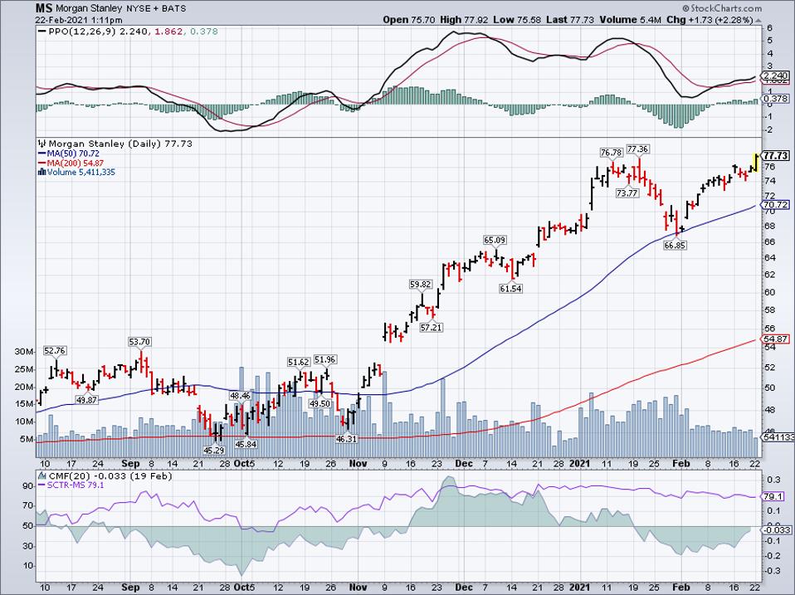Click the area icon before CMF(20) legend
Screen dimensions: 795x595
42,476
